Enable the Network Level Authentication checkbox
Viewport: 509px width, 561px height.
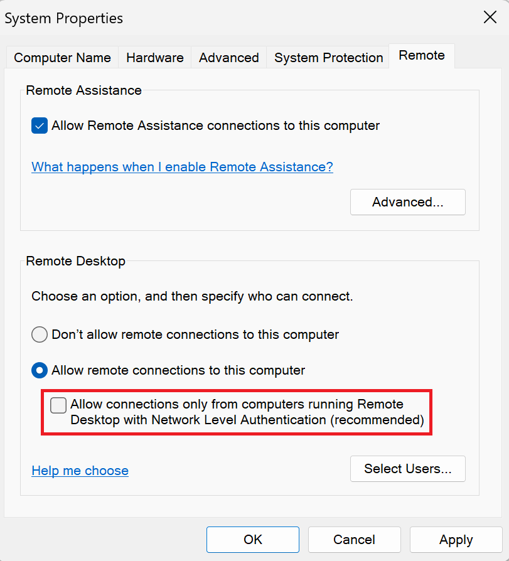(58, 405)
